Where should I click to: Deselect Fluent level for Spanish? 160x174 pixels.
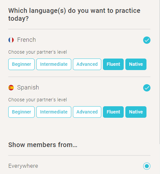113,112
